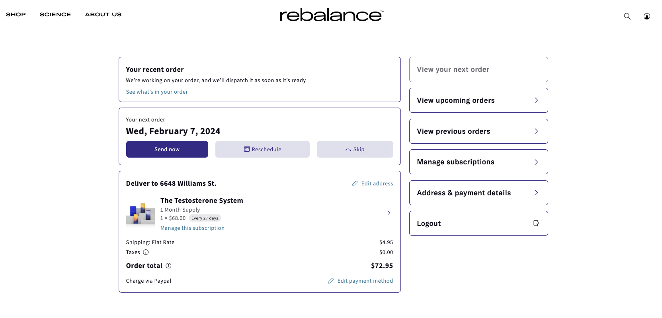Click Manage this subscription link
The image size is (662, 318).
pos(192,228)
